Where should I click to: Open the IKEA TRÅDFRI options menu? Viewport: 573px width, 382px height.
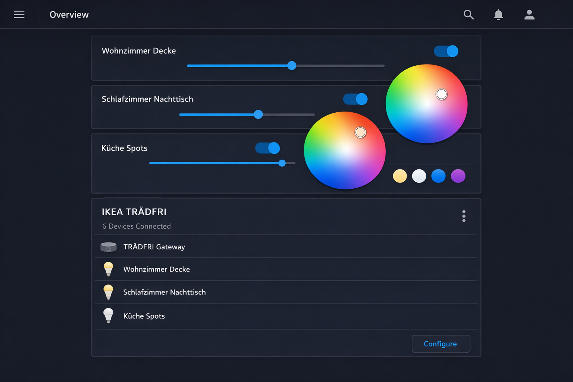(464, 216)
